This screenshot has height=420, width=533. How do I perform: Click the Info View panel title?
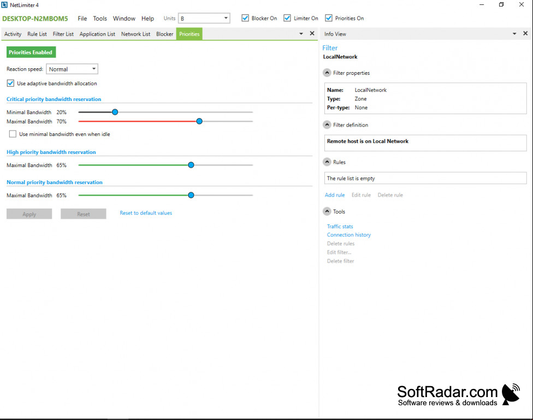click(335, 34)
